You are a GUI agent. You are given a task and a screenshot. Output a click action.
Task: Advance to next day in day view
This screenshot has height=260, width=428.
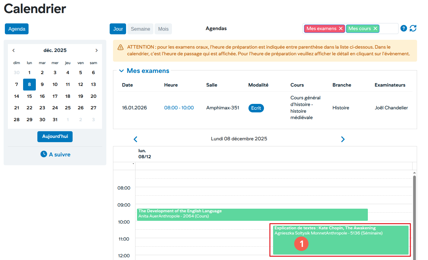pos(343,139)
